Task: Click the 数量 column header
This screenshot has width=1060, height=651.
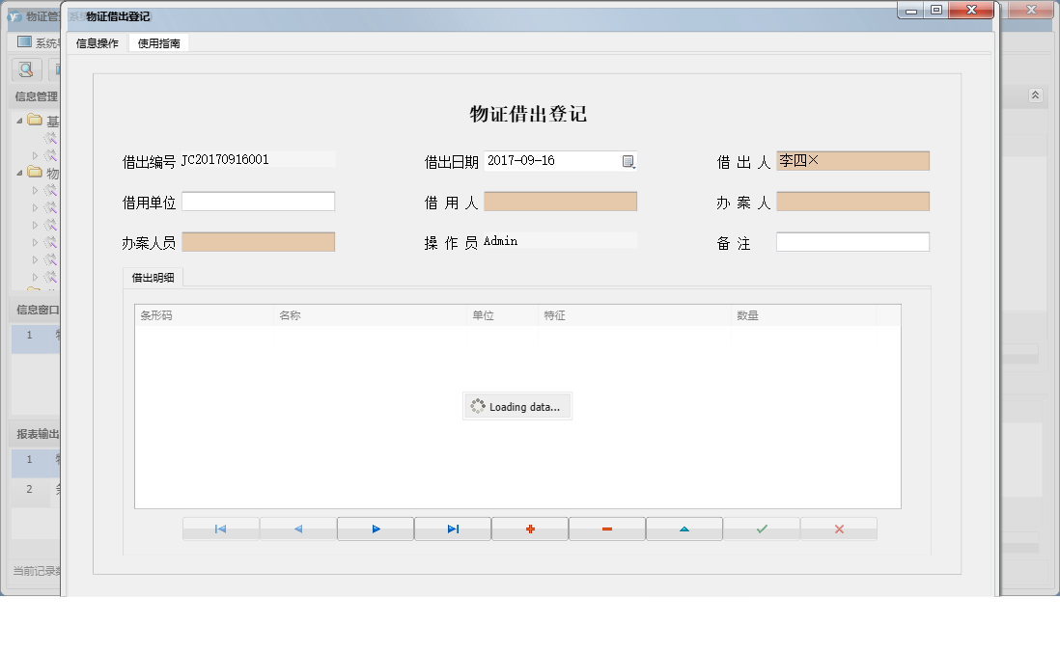Action: [804, 315]
